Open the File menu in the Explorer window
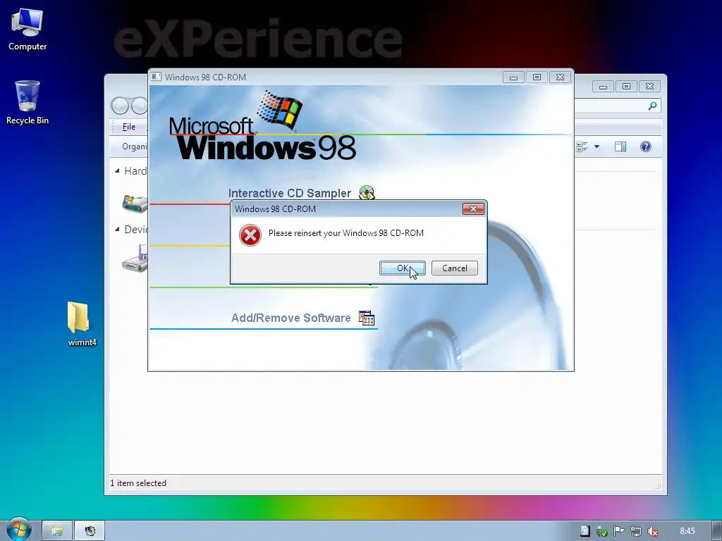This screenshot has width=722, height=541. (128, 127)
